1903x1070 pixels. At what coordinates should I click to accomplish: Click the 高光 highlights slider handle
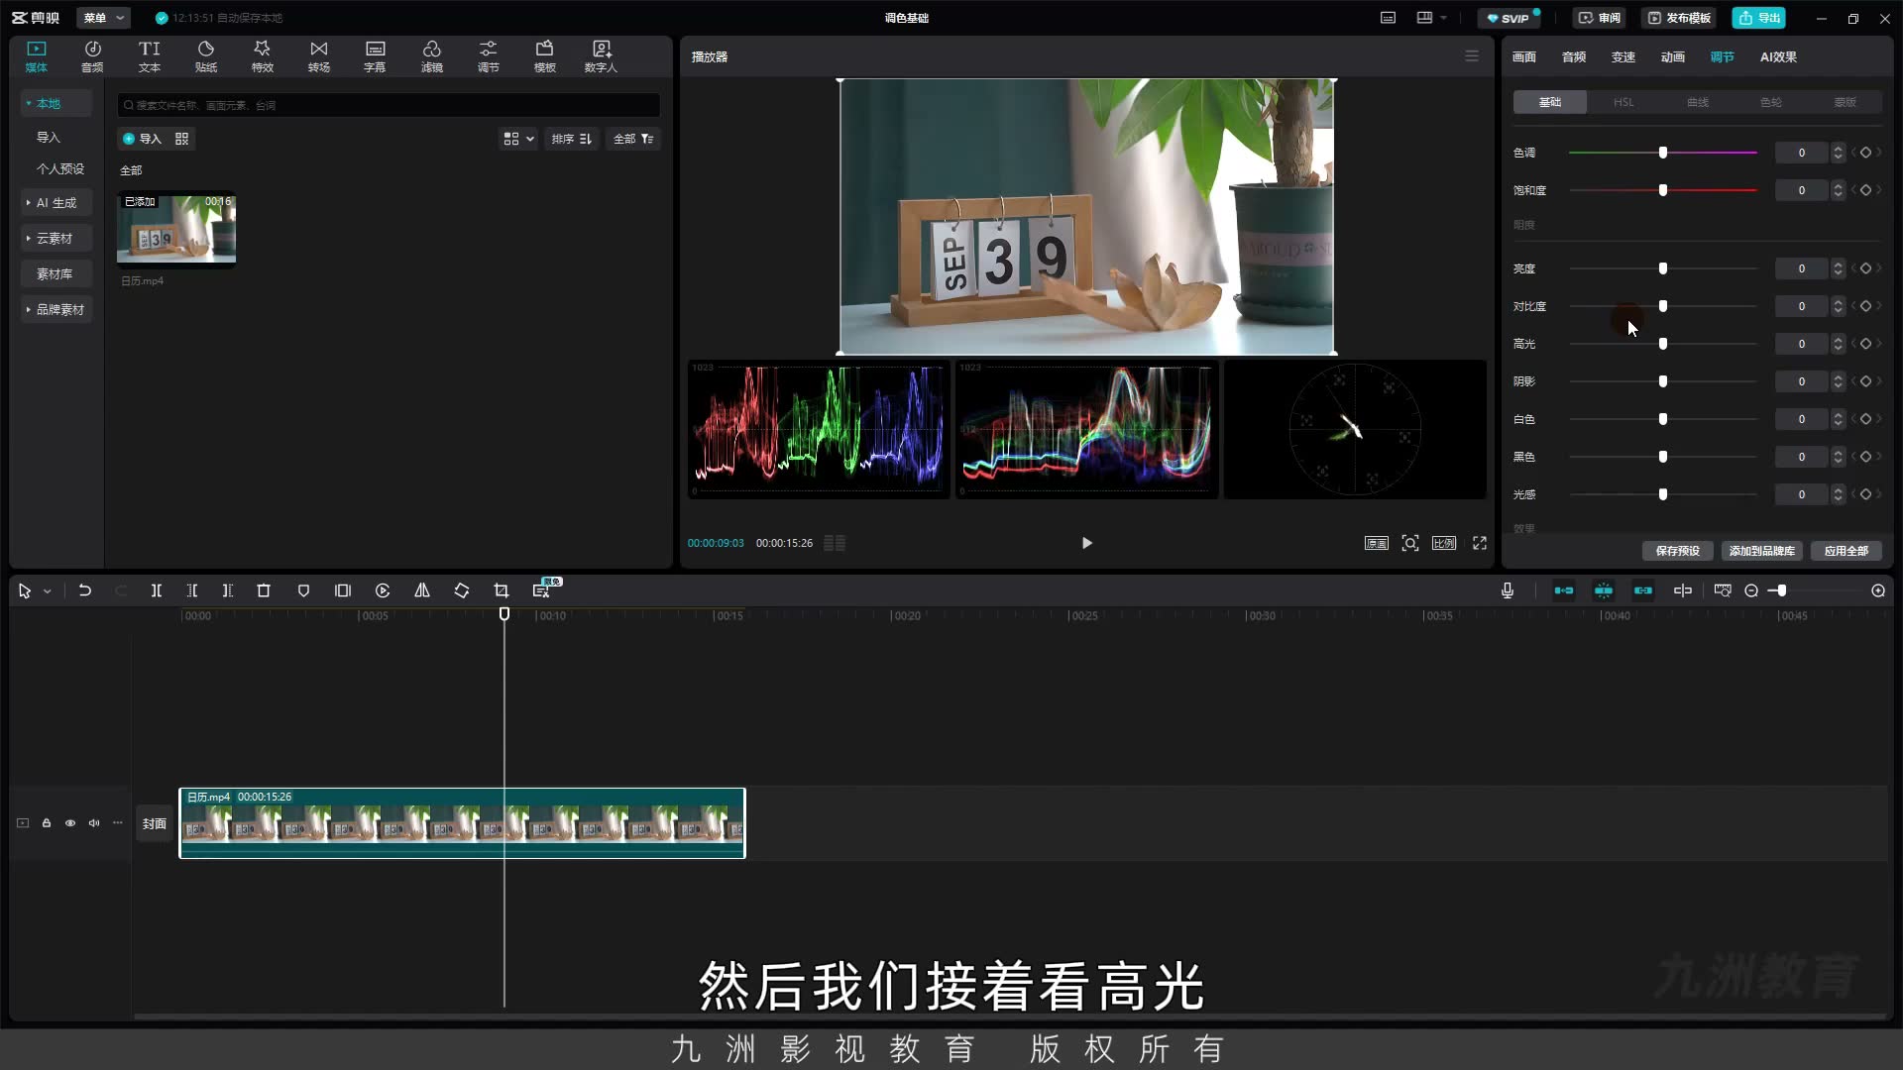coord(1663,344)
